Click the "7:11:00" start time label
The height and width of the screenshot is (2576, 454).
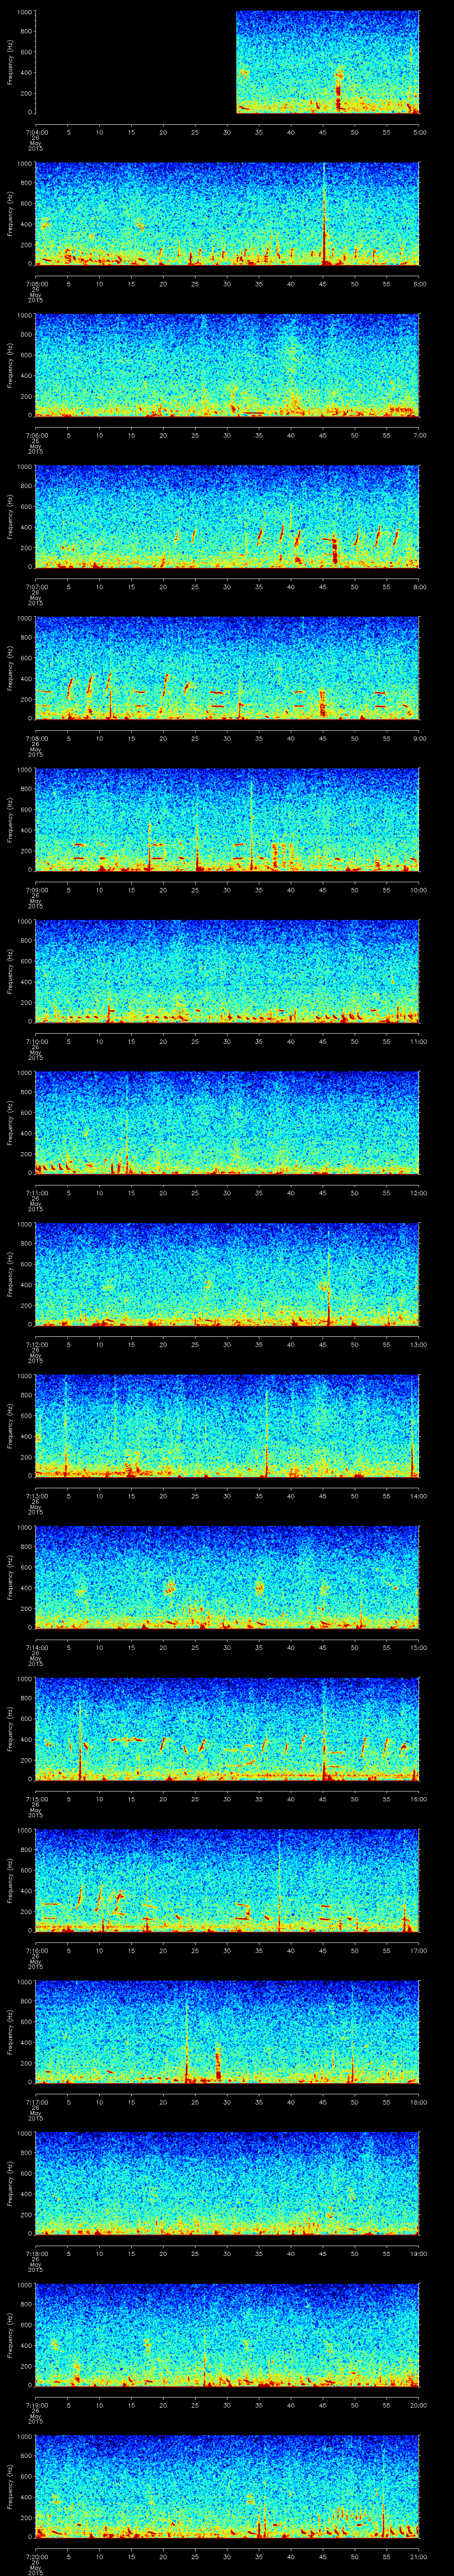tap(36, 1193)
